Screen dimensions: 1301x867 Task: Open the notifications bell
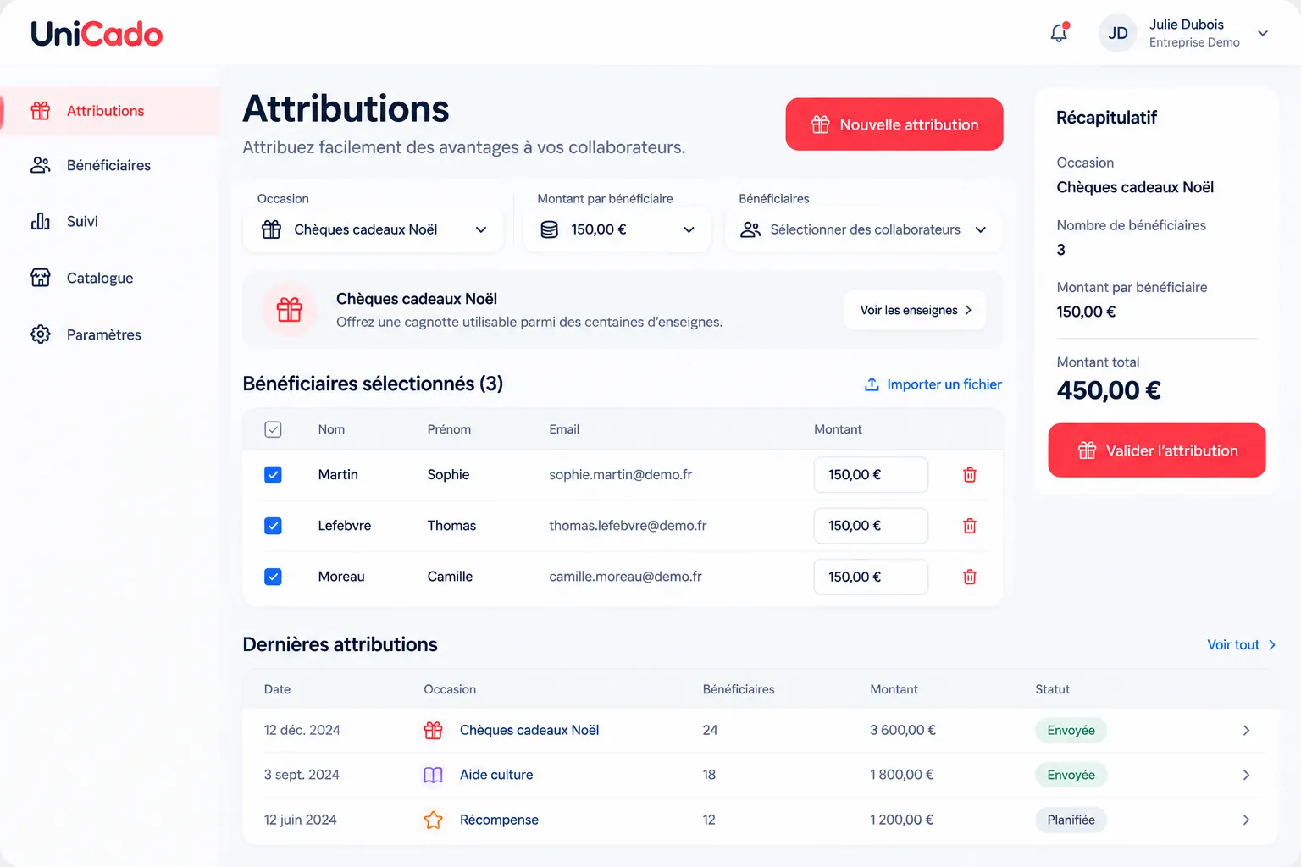1059,33
